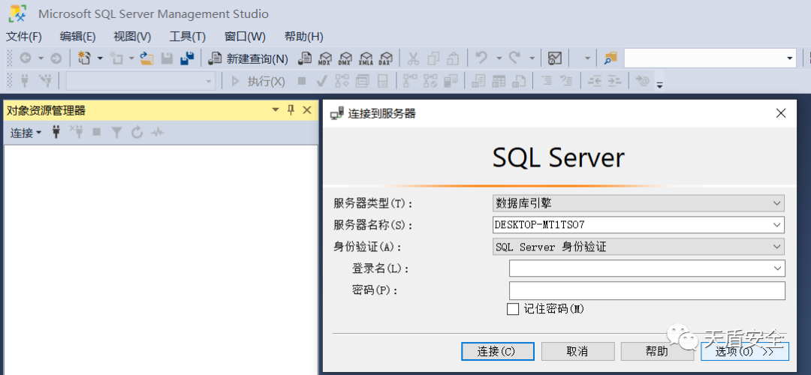This screenshot has width=811, height=375.
Task: Click the Save All disks icon
Action: (x=187, y=58)
